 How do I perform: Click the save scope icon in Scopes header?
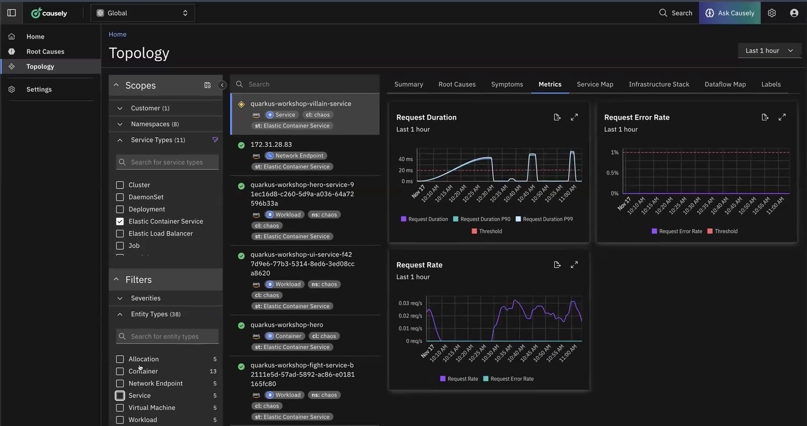[207, 85]
